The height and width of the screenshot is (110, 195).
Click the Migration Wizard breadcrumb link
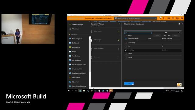(x=146, y=21)
